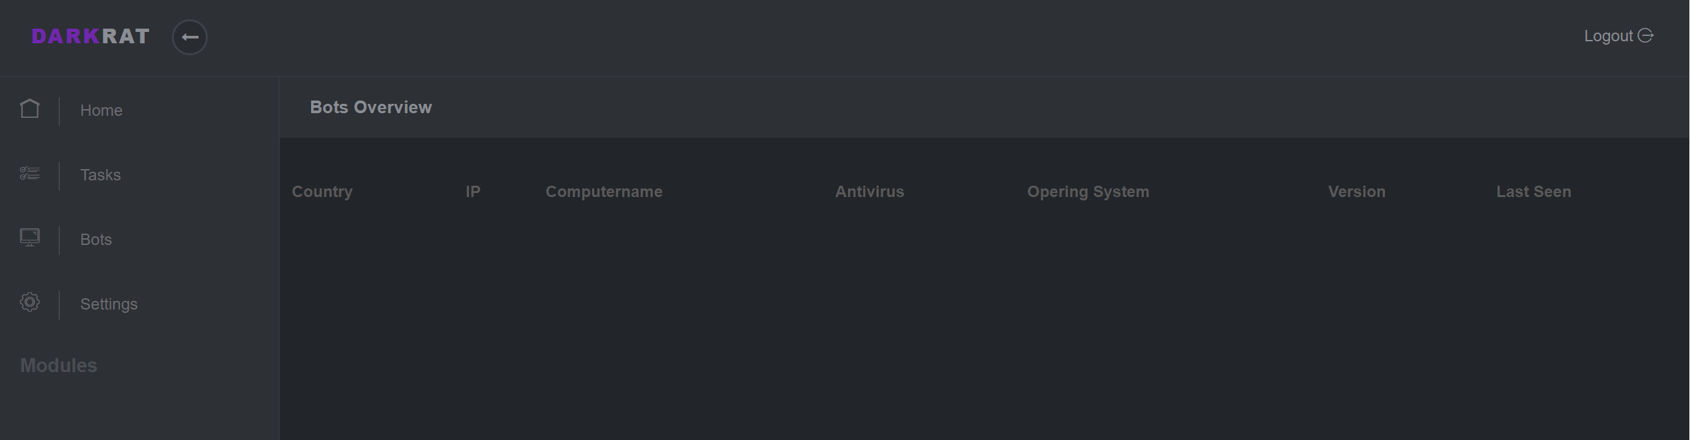Click the Tasks checklist icon
Image resolution: width=1690 pixels, height=440 pixels.
tap(30, 174)
